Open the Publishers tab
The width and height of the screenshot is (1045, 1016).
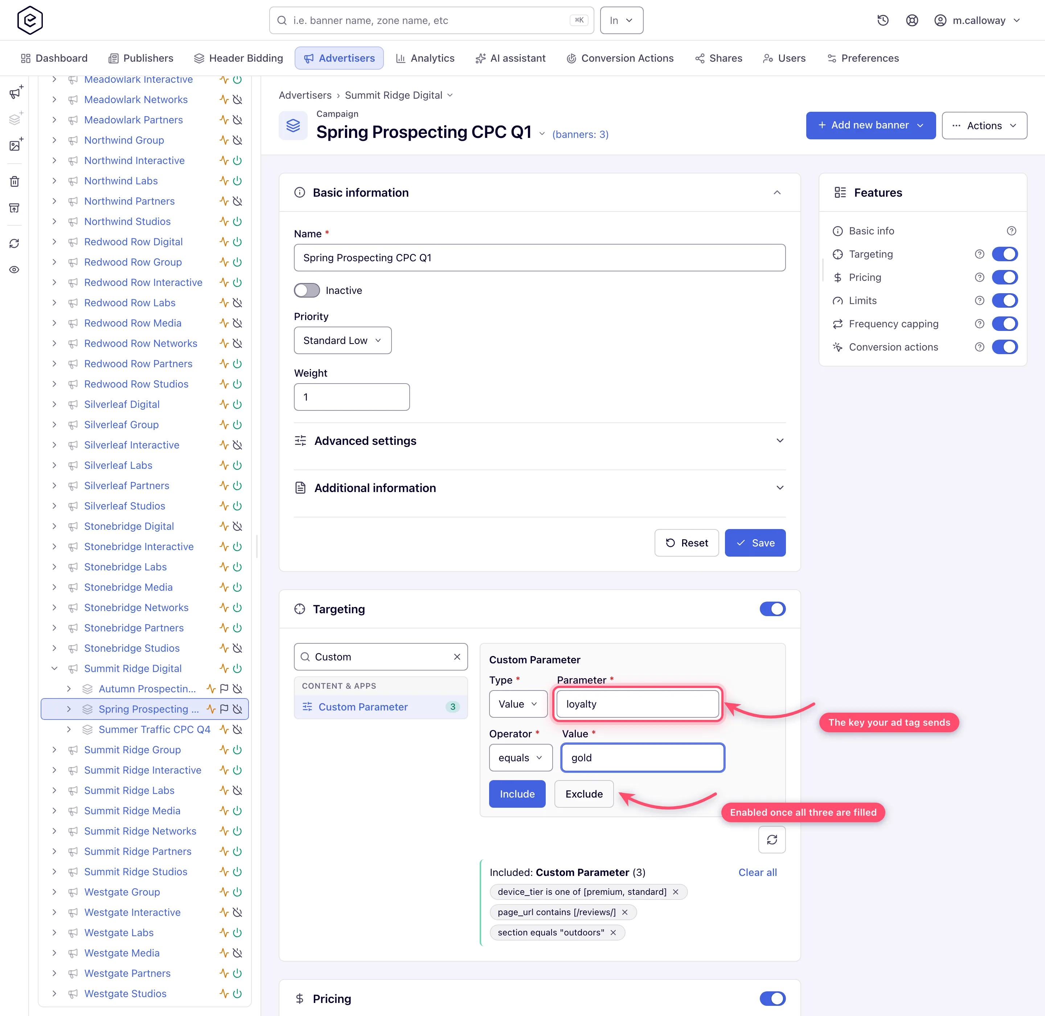(141, 58)
